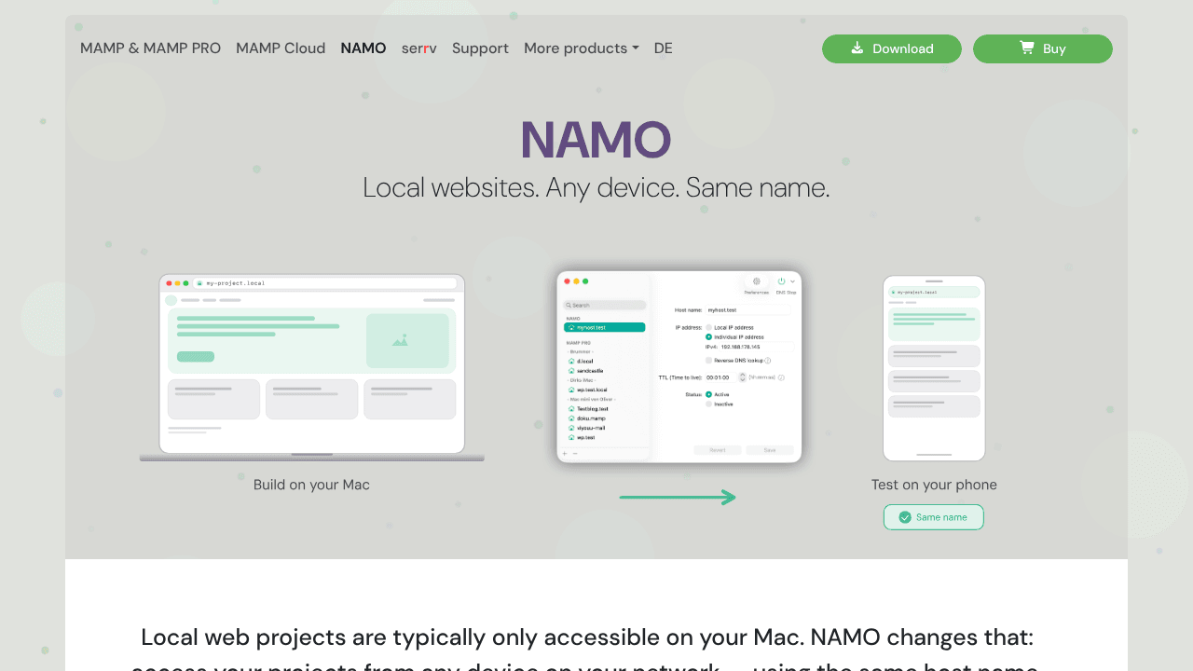
Task: Click the green Buy button
Action: [x=1043, y=48]
